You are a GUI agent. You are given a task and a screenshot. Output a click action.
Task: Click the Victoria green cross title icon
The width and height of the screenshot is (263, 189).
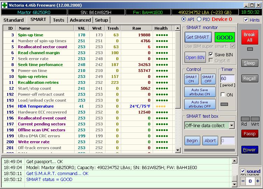pyautogui.click(x=5, y=5)
